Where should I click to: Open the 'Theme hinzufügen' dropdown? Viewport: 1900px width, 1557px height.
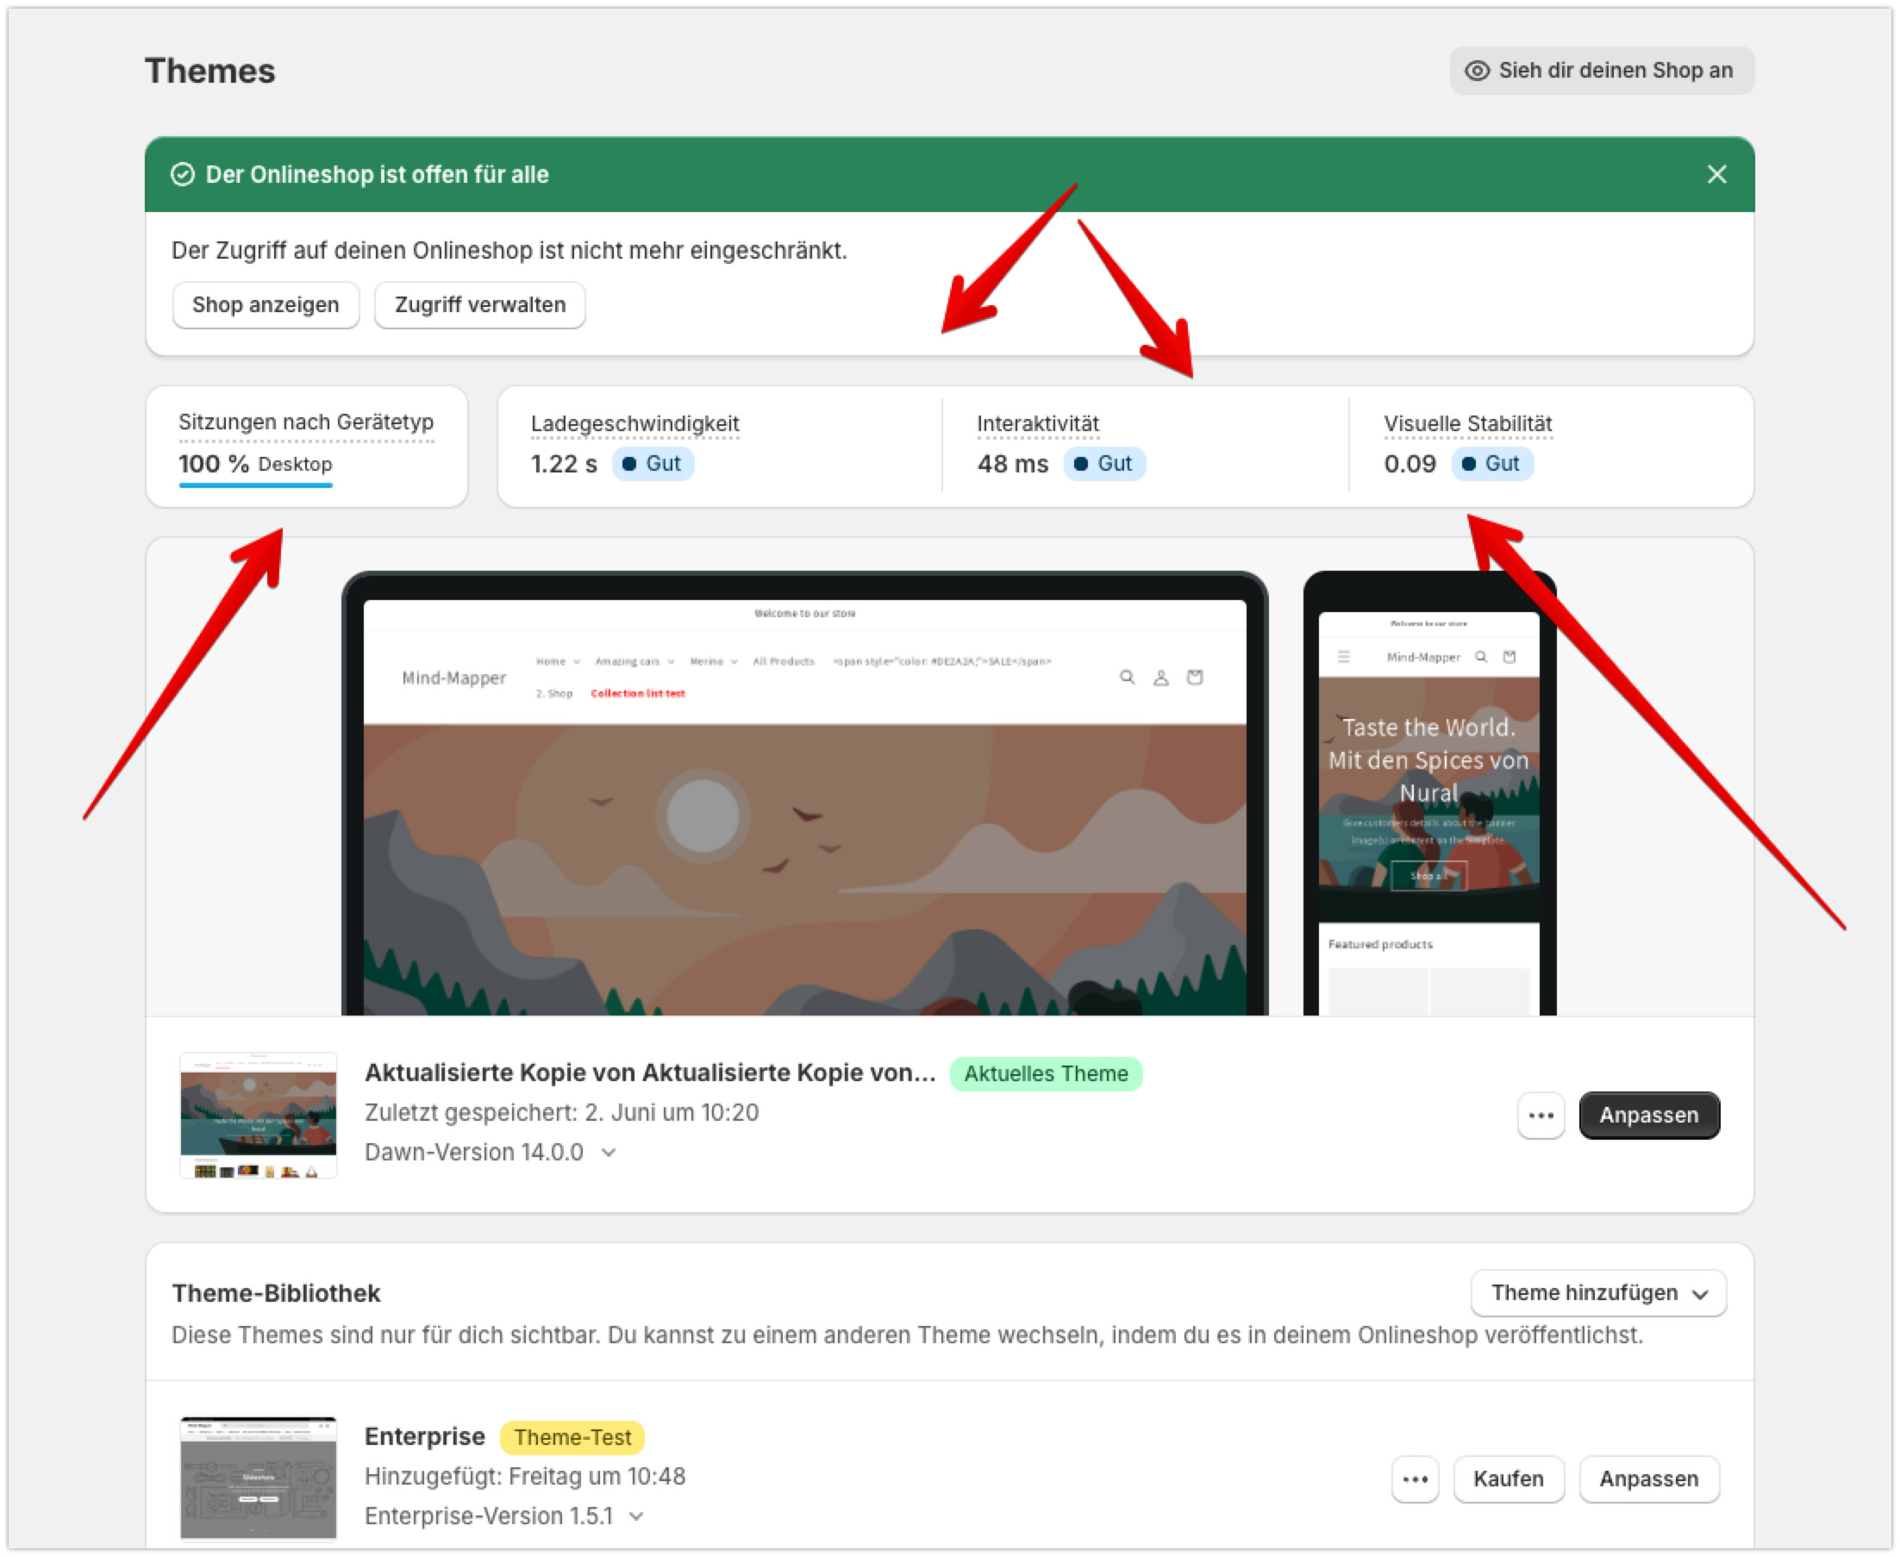1597,1293
